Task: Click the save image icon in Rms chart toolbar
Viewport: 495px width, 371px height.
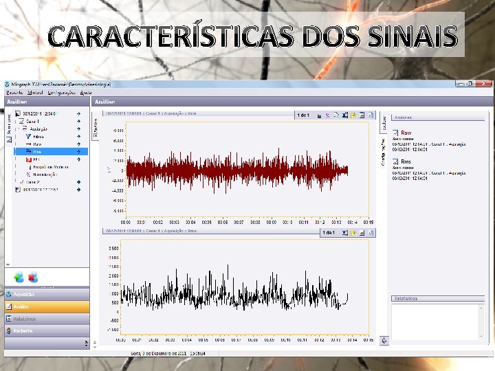Action: tap(362, 233)
